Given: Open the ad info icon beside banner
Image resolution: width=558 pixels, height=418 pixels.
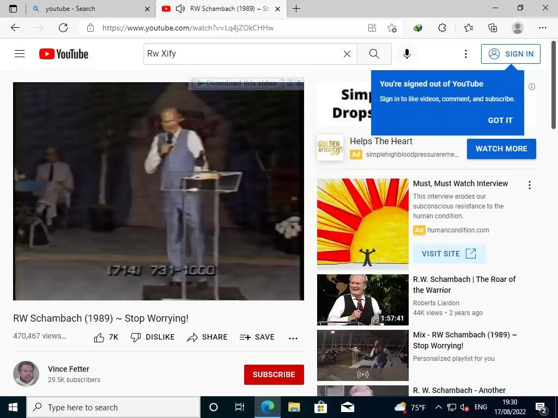Looking at the screenshot, I should tap(532, 87).
